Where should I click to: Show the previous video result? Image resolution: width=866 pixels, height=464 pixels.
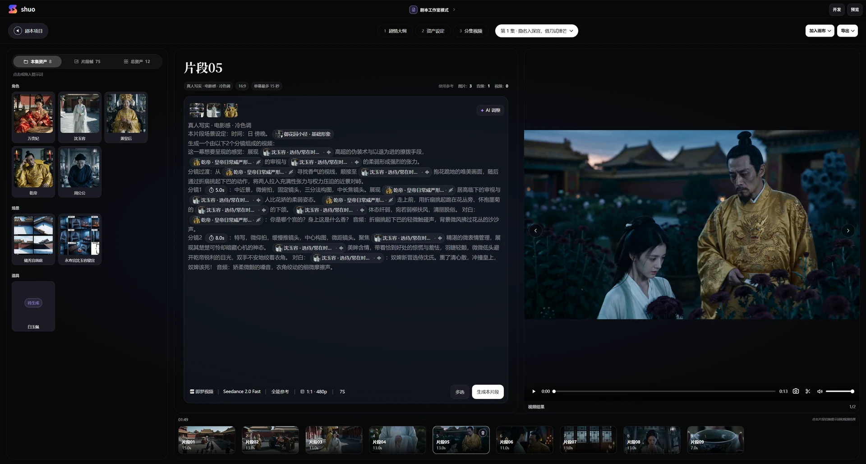click(535, 231)
